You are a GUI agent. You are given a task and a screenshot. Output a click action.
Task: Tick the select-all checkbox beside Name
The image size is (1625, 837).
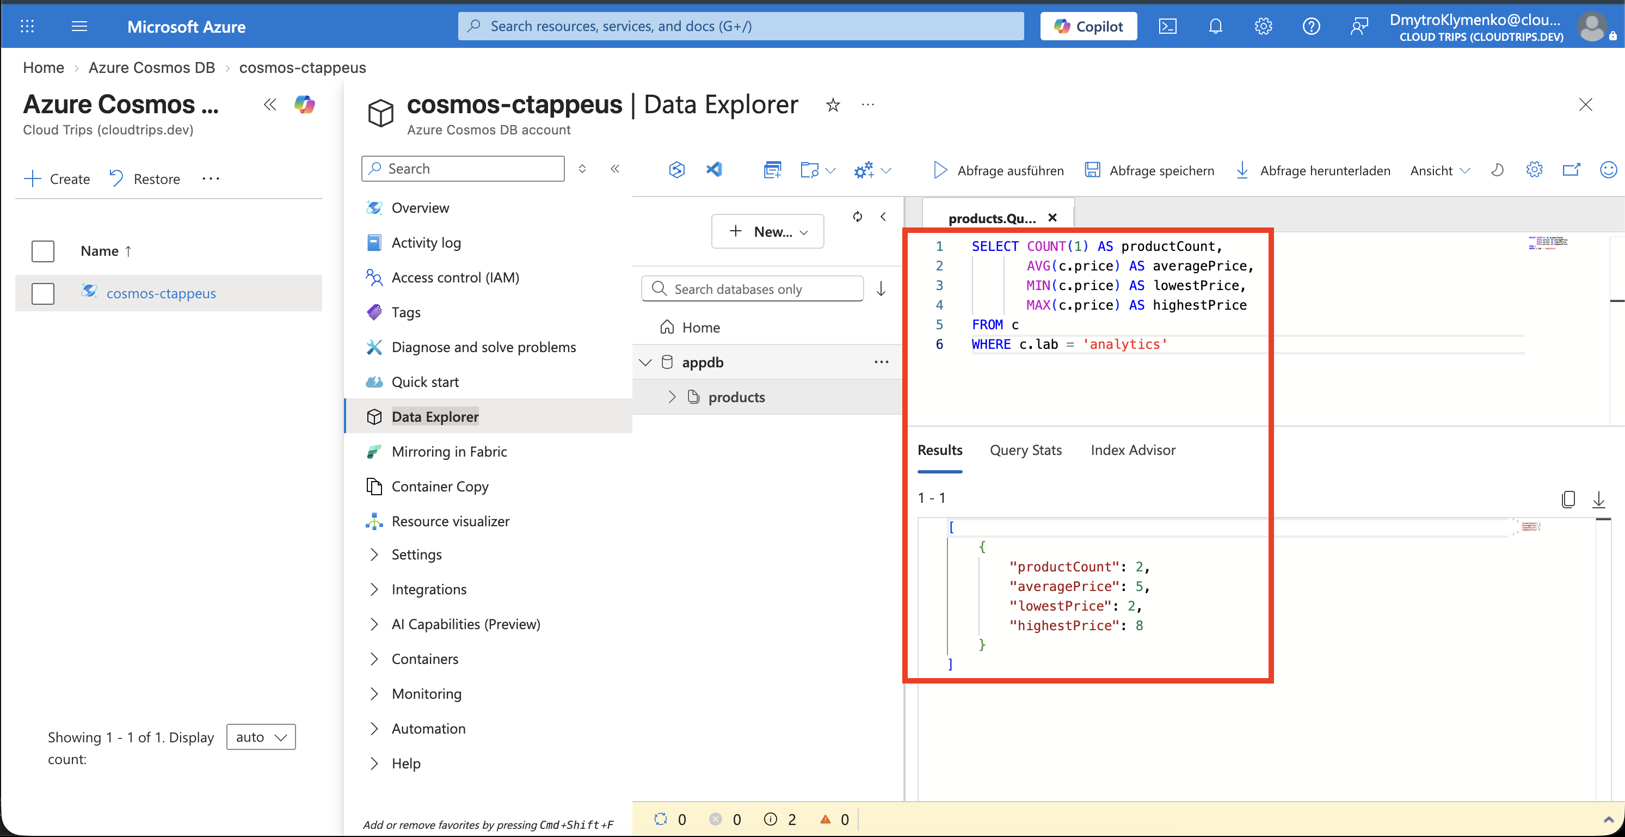click(x=43, y=251)
